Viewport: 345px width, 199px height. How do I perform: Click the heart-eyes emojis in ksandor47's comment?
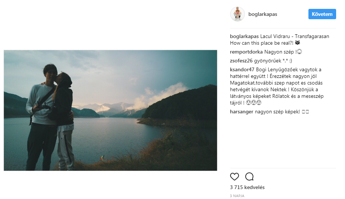pyautogui.click(x=254, y=103)
